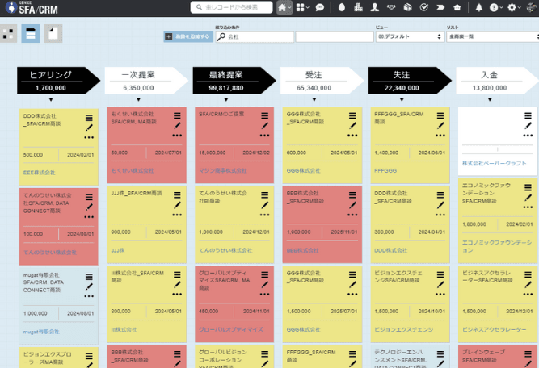Open the リスト select box
539x368 pixels.
pos(493,37)
